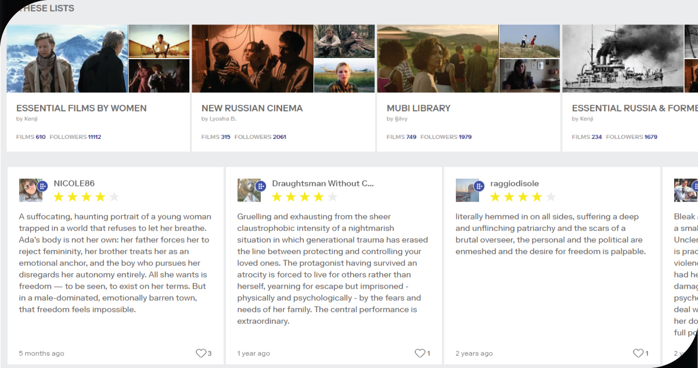Open the Essential Films by Women list

tap(81, 108)
